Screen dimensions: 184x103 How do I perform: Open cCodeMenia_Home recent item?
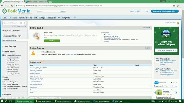click(36, 84)
